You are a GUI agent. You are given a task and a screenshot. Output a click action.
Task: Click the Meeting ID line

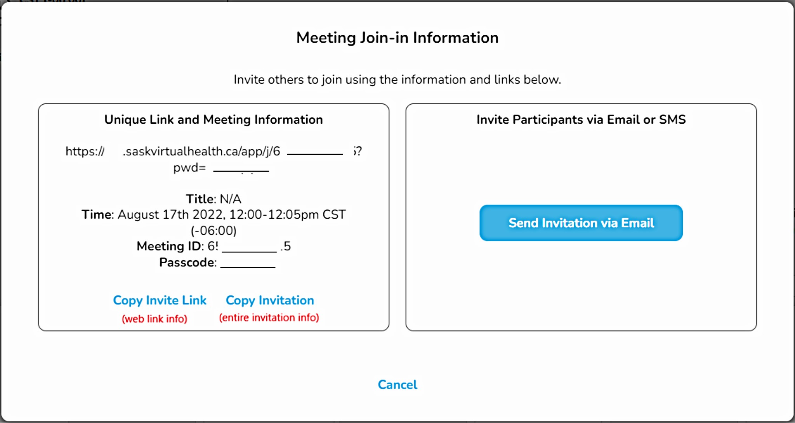click(x=214, y=246)
